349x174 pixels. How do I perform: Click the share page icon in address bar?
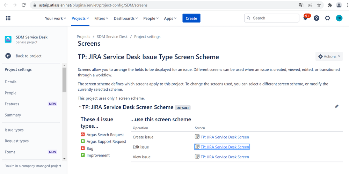coord(310,5)
